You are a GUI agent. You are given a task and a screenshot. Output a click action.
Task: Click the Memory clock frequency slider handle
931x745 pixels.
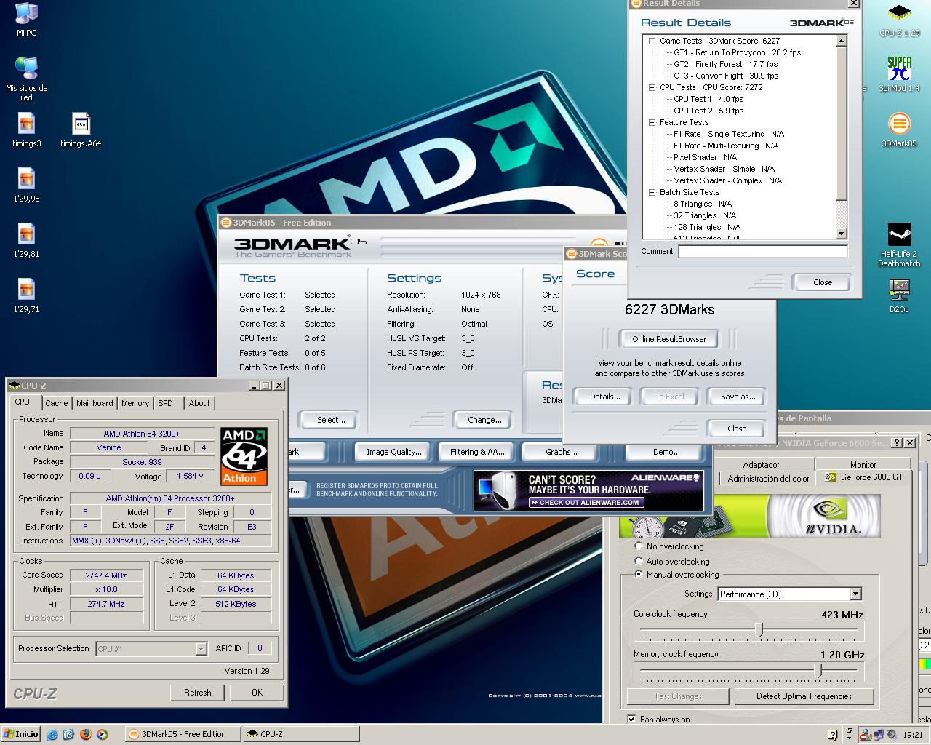tap(818, 670)
